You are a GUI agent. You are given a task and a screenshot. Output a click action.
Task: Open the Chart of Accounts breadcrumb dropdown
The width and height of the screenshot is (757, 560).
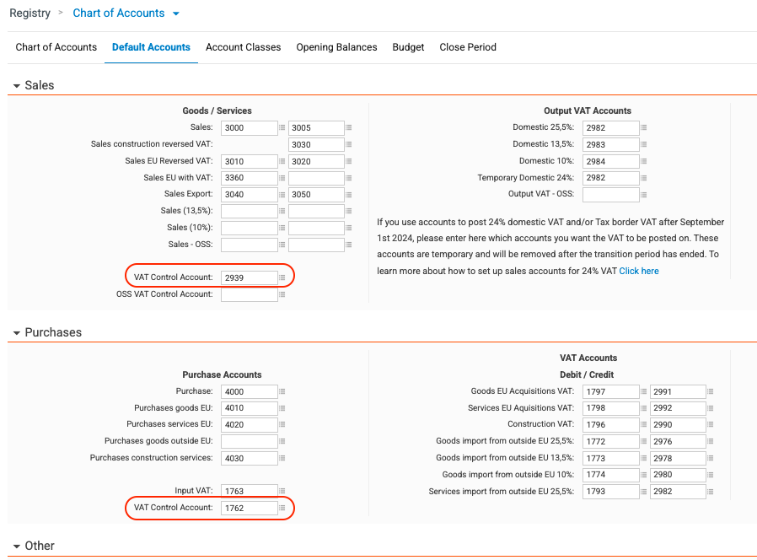click(176, 13)
